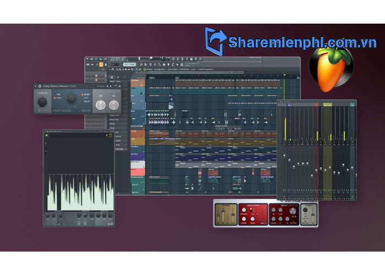Screen dimensions: 385x275
Task: Select the POST option in Stereo Enhancer
Action: [x=58, y=98]
